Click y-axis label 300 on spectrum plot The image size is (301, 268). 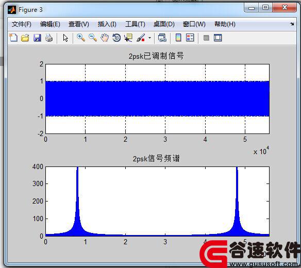pyautogui.click(x=38, y=183)
